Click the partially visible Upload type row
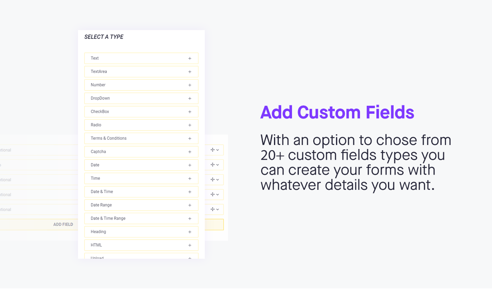The image size is (492, 298). tap(141, 256)
